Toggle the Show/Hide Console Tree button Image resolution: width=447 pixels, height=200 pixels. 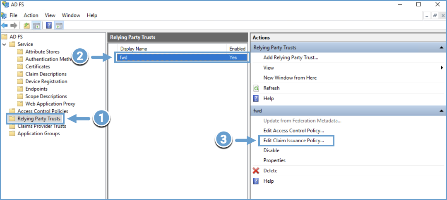[x=36, y=26]
